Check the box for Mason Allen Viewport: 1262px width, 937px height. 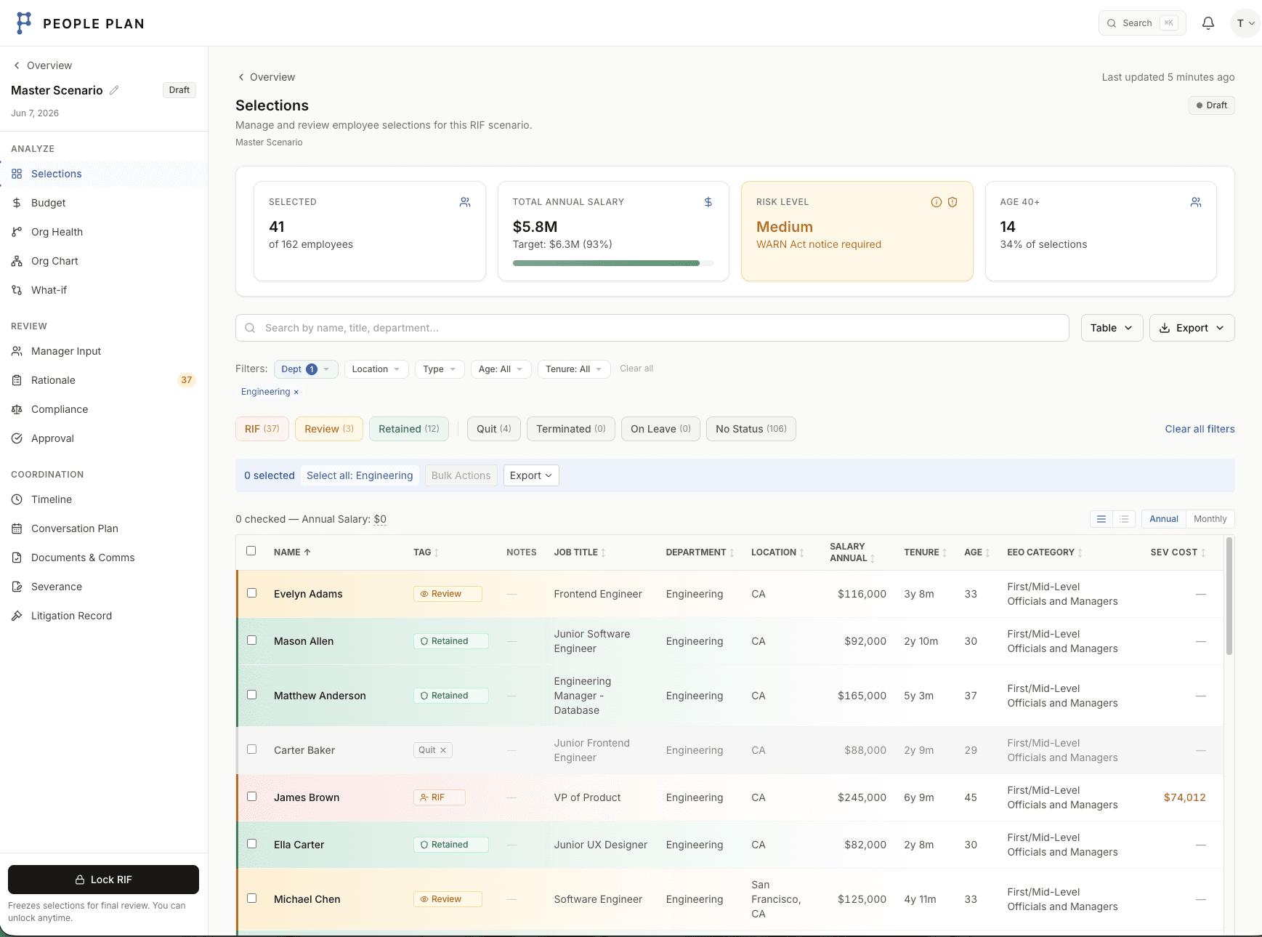(x=252, y=640)
